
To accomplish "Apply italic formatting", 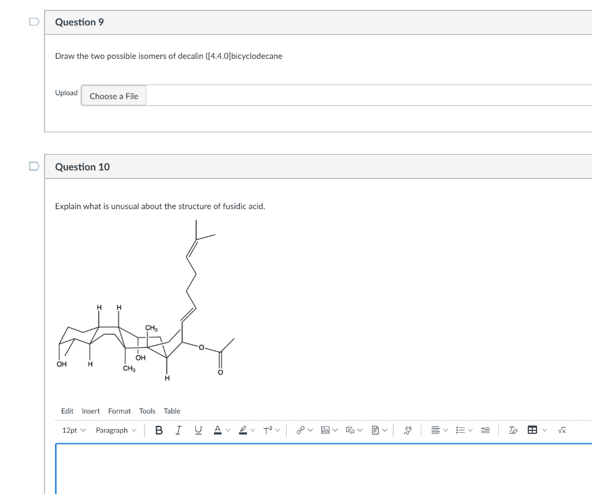I will (x=178, y=429).
